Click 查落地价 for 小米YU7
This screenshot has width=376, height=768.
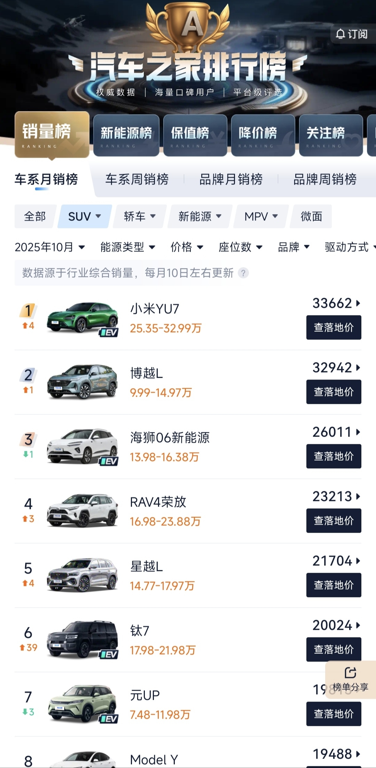click(x=334, y=327)
